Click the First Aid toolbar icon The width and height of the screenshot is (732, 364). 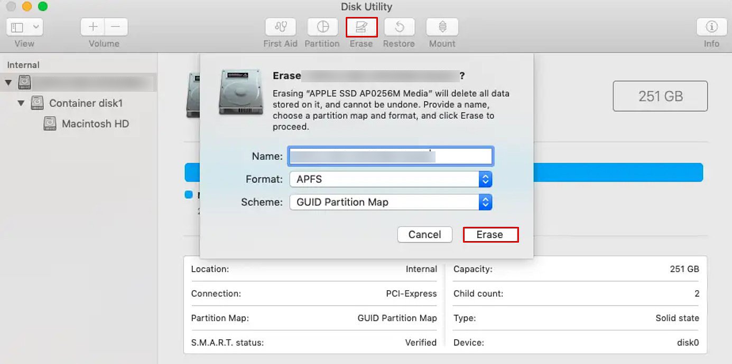280,27
